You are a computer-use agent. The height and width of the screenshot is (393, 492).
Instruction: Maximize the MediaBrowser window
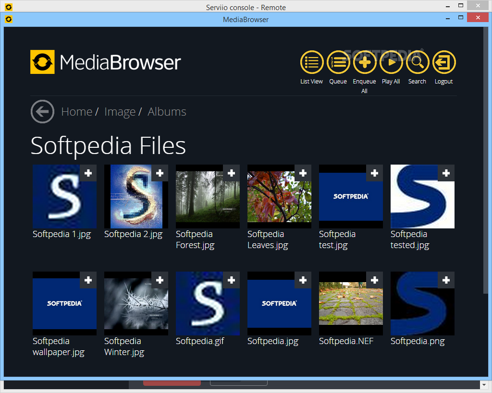[x=461, y=18]
